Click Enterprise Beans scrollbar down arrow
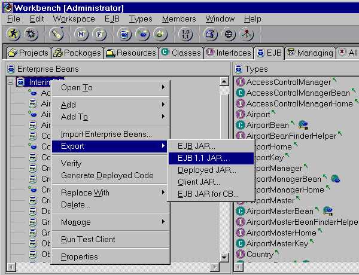359x275 pixels. (224, 258)
